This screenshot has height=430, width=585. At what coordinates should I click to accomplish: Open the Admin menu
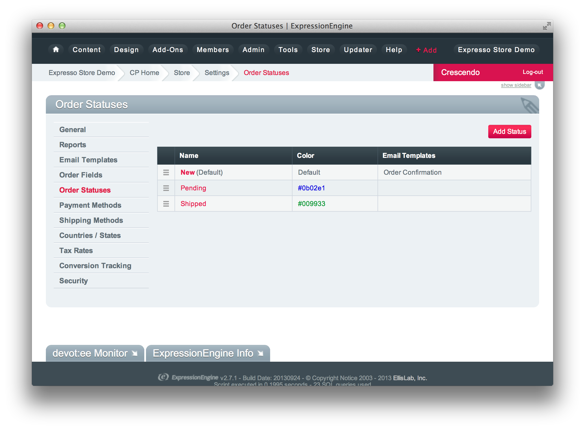click(254, 50)
